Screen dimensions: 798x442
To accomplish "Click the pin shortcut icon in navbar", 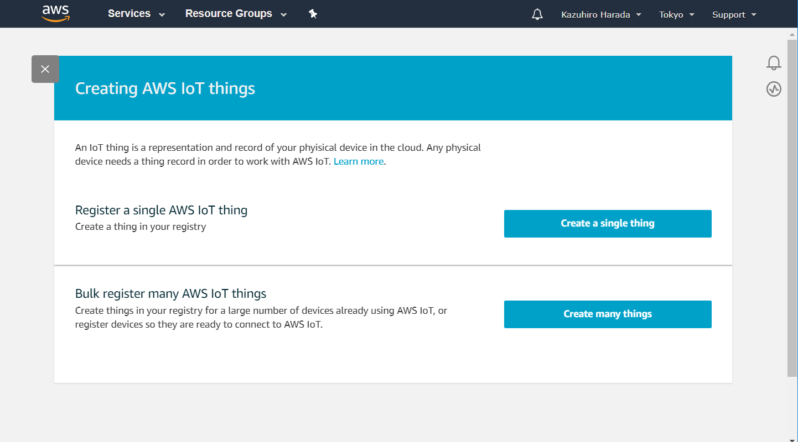I will [313, 14].
